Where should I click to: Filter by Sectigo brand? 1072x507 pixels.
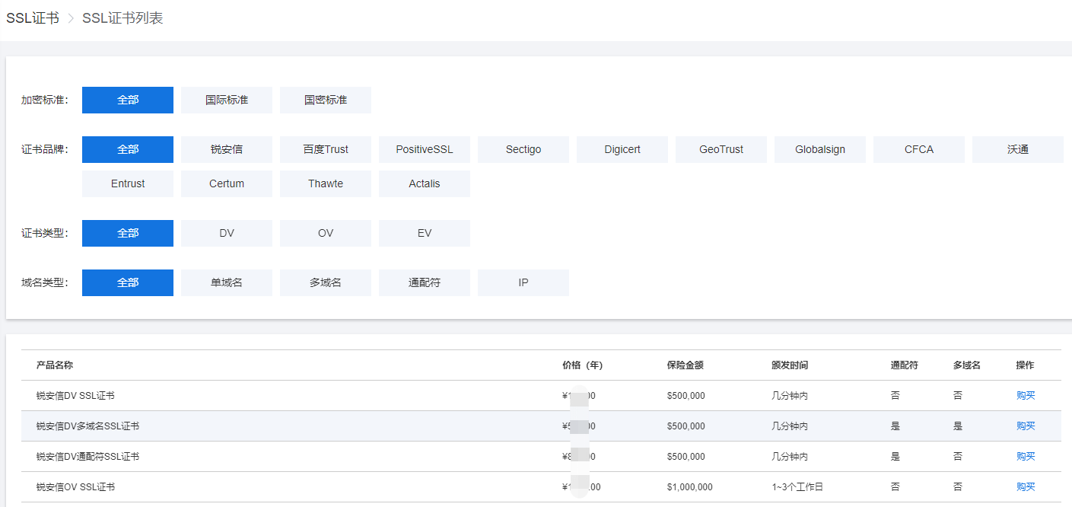523,149
